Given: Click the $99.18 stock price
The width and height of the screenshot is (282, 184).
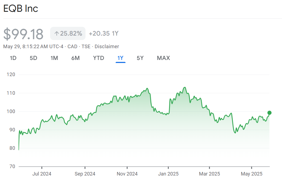Looking at the screenshot, I should (x=24, y=34).
